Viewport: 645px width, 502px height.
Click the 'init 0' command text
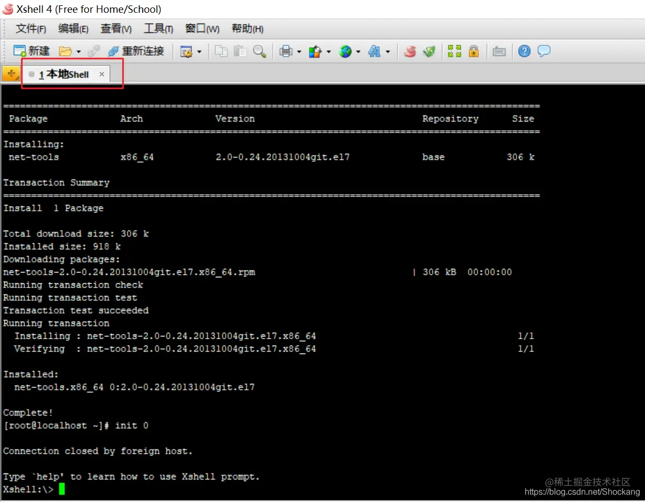(x=132, y=425)
